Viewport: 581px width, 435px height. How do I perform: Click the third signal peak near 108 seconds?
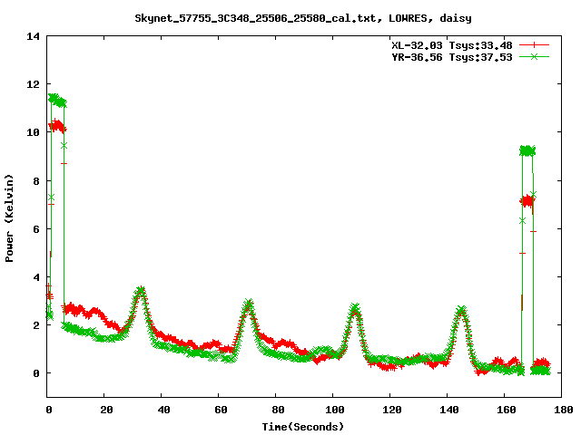pyautogui.click(x=355, y=308)
